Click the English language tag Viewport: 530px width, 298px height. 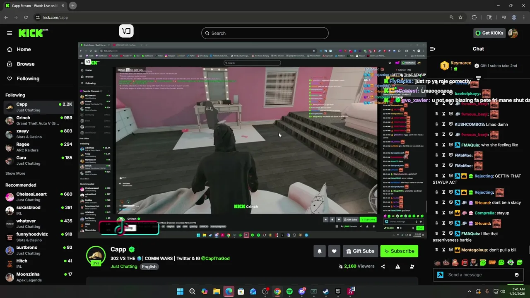coord(149,267)
